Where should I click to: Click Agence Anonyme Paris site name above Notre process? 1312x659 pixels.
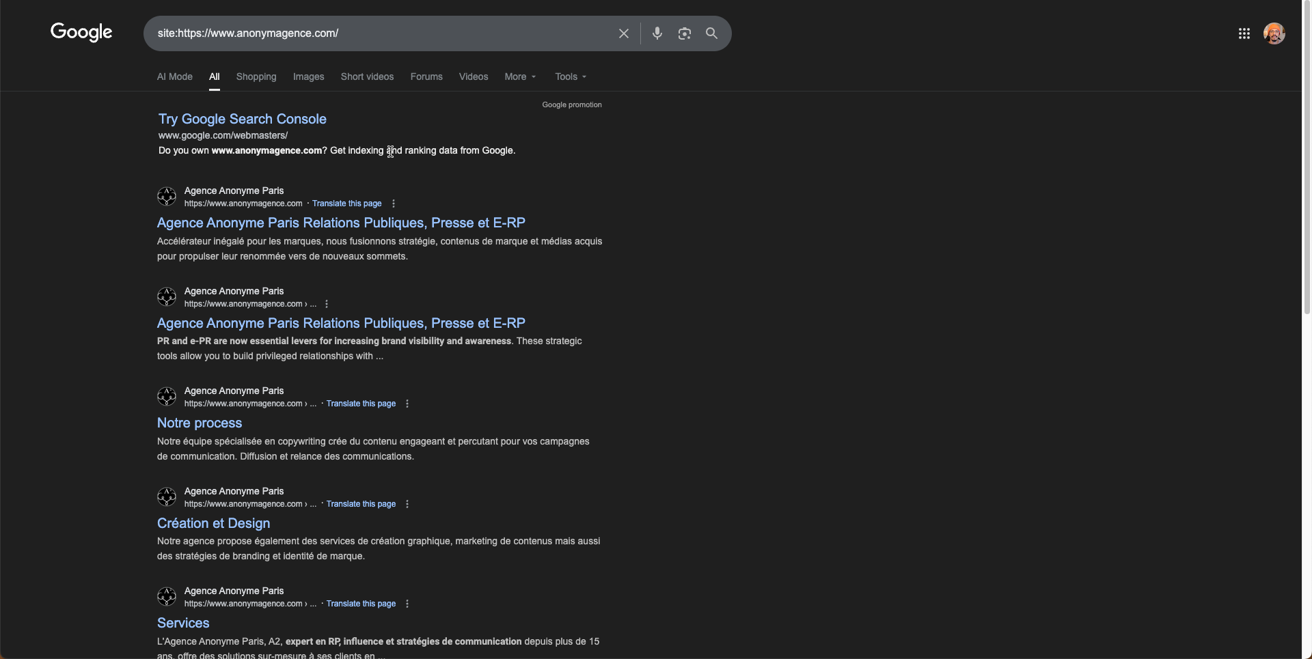tap(234, 391)
